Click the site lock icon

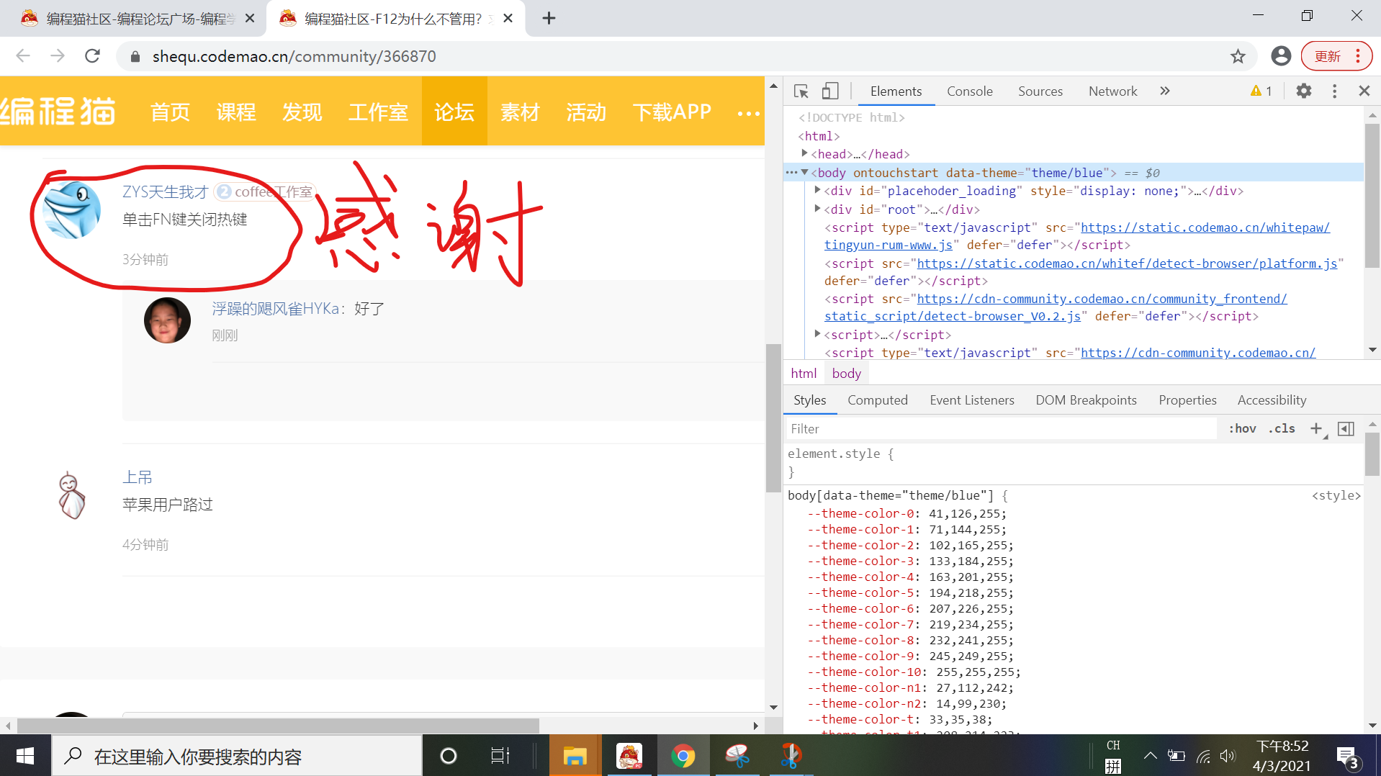click(x=135, y=56)
